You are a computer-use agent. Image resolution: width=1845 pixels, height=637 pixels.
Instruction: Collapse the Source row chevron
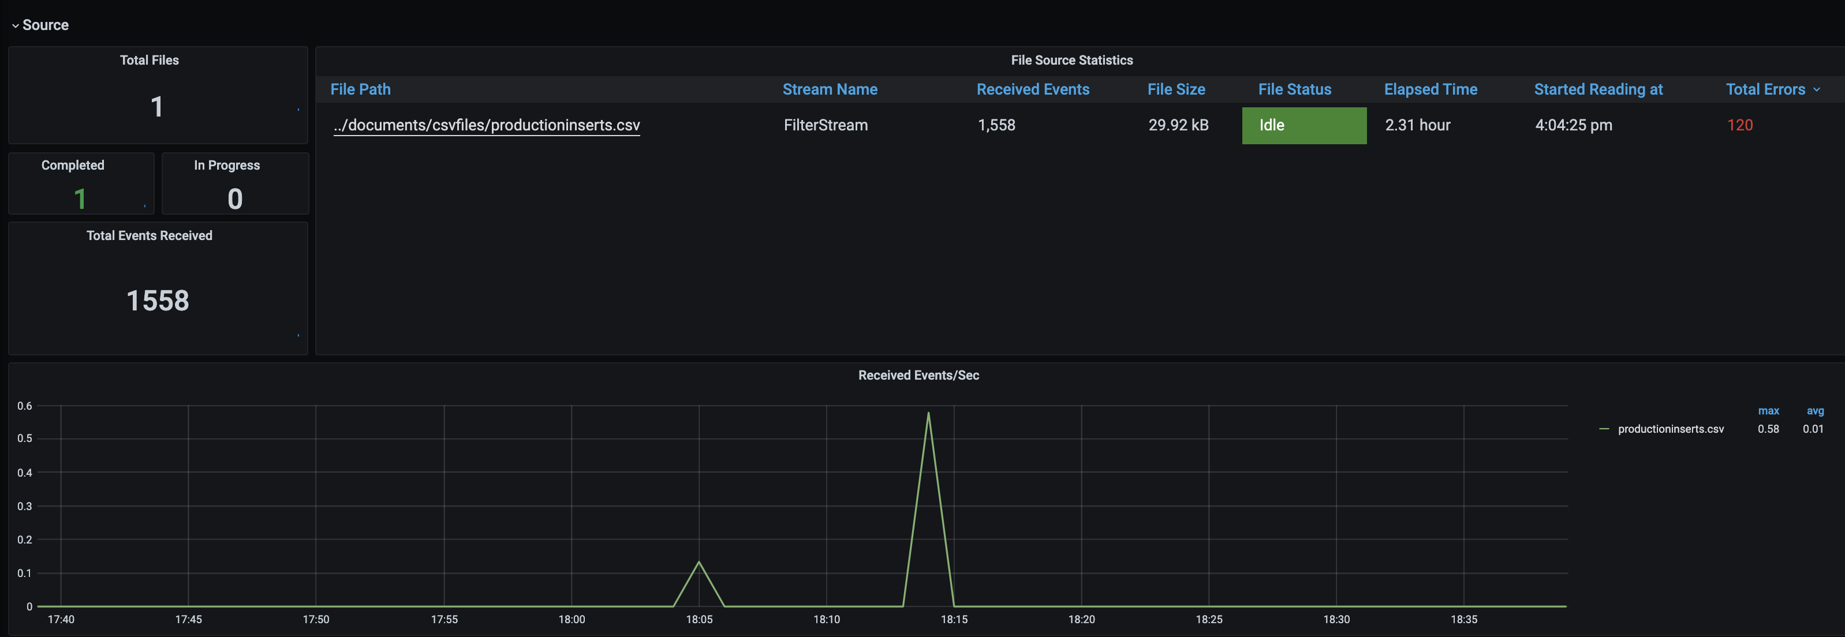pyautogui.click(x=15, y=26)
